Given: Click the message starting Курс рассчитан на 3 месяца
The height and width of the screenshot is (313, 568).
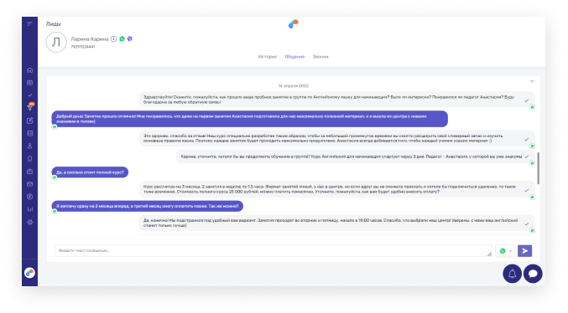Looking at the screenshot, I should point(337,189).
